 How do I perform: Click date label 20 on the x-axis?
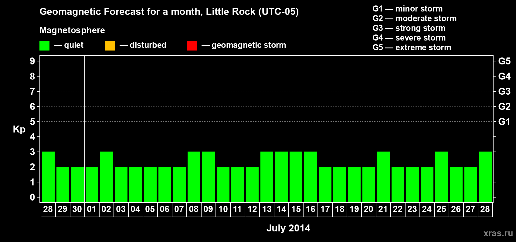coord(368,209)
